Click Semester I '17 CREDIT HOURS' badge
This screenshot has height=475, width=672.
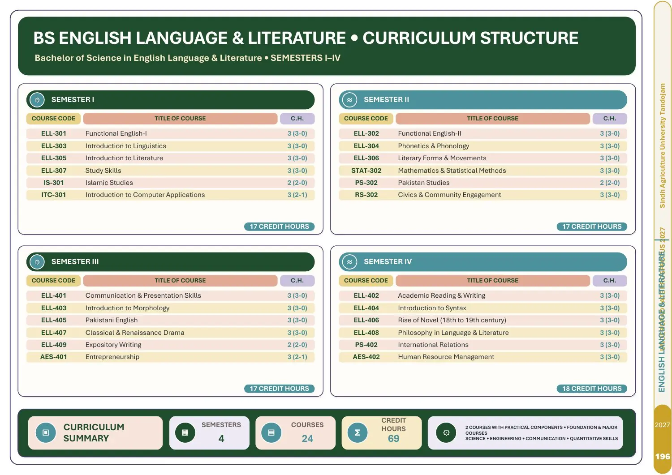pyautogui.click(x=280, y=227)
